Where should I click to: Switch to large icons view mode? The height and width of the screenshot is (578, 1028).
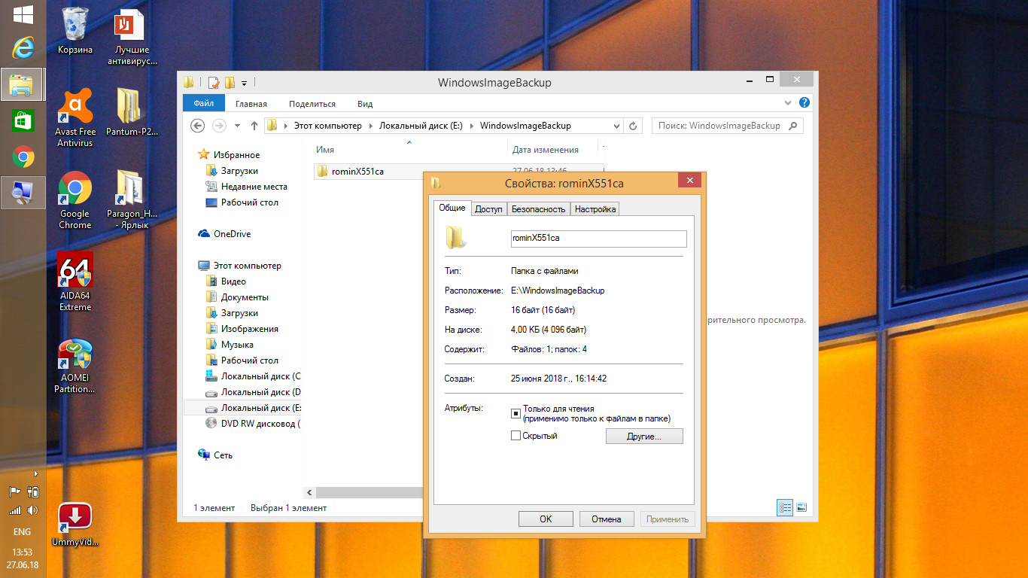click(x=801, y=508)
